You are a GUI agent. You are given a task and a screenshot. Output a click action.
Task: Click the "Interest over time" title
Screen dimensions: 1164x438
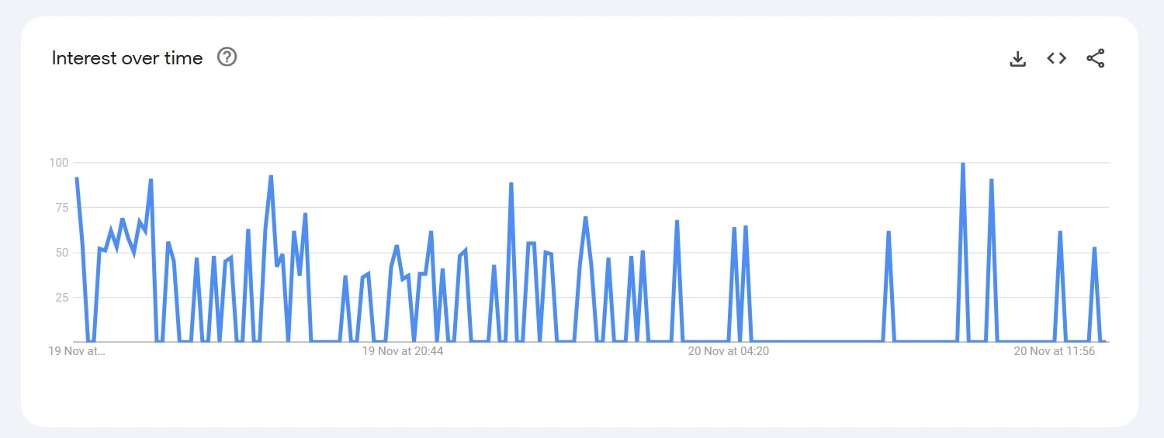(x=127, y=58)
